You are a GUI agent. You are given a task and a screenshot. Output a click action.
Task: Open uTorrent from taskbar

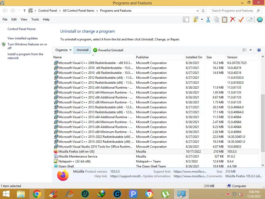coord(165,194)
